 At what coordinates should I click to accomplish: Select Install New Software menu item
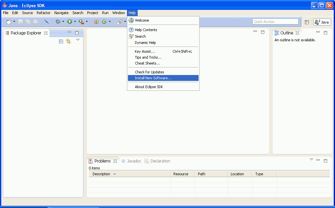click(x=153, y=78)
